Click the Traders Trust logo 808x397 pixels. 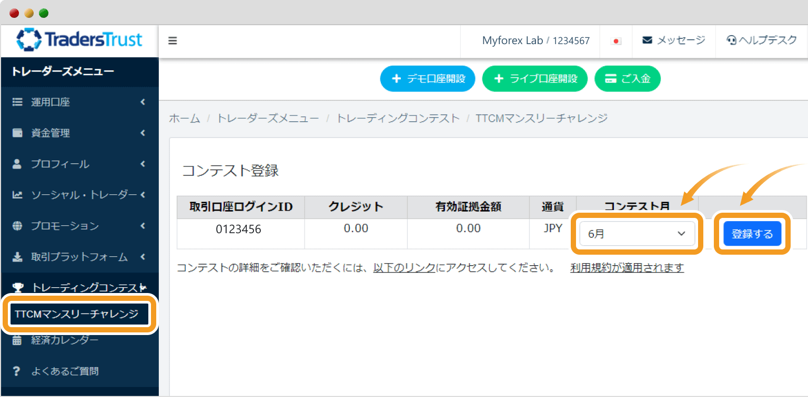[79, 40]
